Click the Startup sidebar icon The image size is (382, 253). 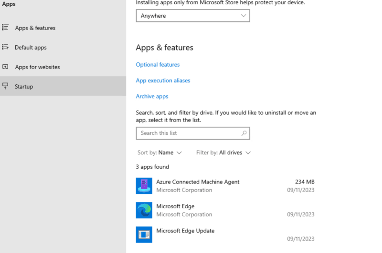tap(5, 86)
